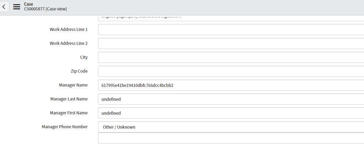Click the Manager Last Name label
The height and width of the screenshot is (146, 364).
tap(69, 99)
